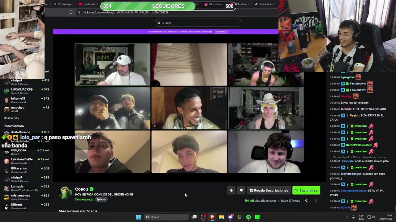
Task: Click the taskbar Buscar search field
Action: pos(167,217)
